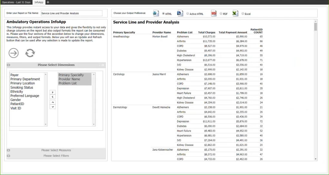Move selected dimension left with arrow button
This screenshot has width=329, height=175.
(53, 97)
